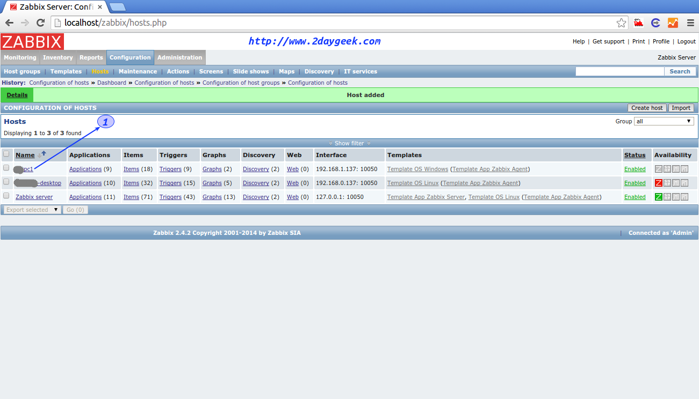Click the SNMP icon in desktop host row

click(667, 183)
